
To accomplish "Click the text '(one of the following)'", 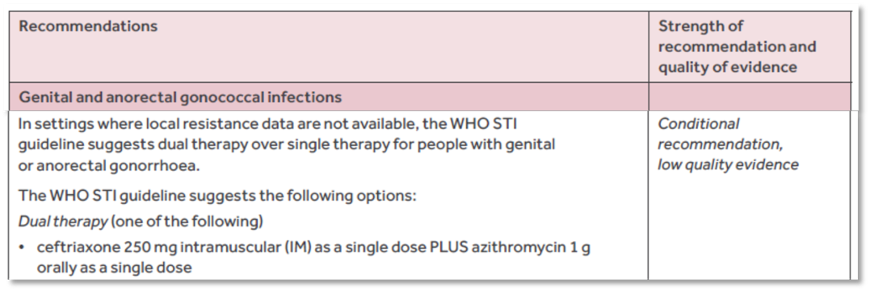I will pyautogui.click(x=187, y=222).
